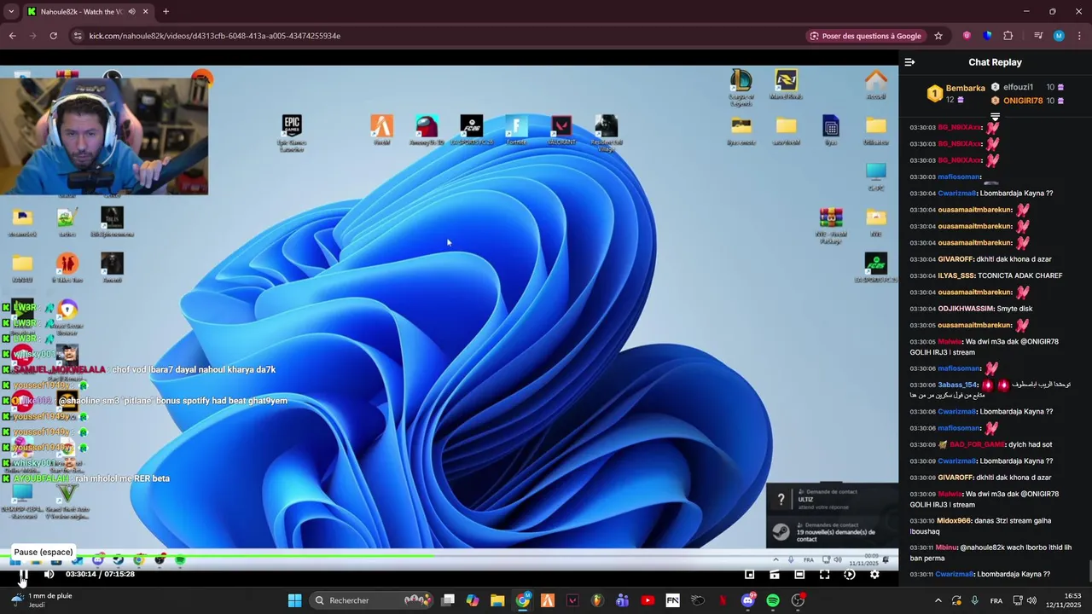The image size is (1092, 614).
Task: Open the blue shield extension
Action: click(x=988, y=36)
